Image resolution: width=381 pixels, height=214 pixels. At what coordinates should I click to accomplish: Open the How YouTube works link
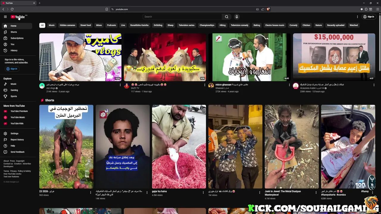click(x=12, y=174)
